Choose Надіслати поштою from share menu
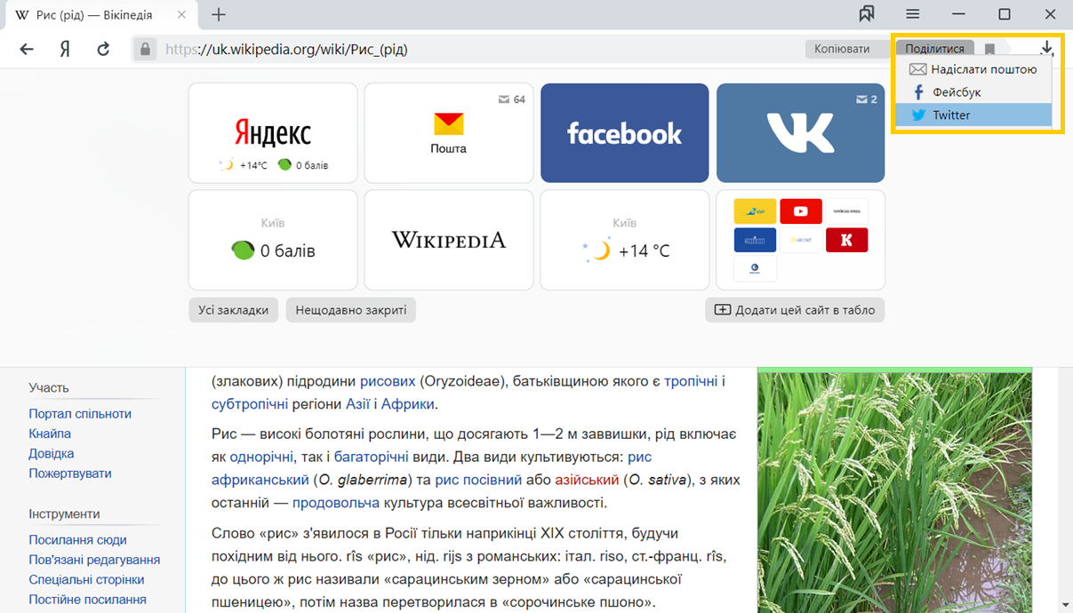 pos(974,69)
